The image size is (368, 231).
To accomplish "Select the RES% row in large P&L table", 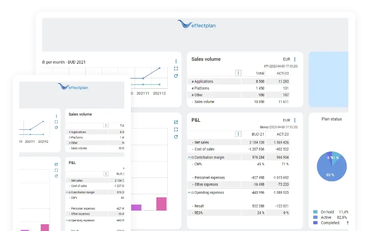I will pyautogui.click(x=239, y=213).
